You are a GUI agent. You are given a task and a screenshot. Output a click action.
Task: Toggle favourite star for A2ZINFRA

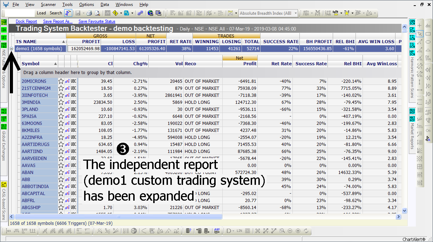pos(61,137)
